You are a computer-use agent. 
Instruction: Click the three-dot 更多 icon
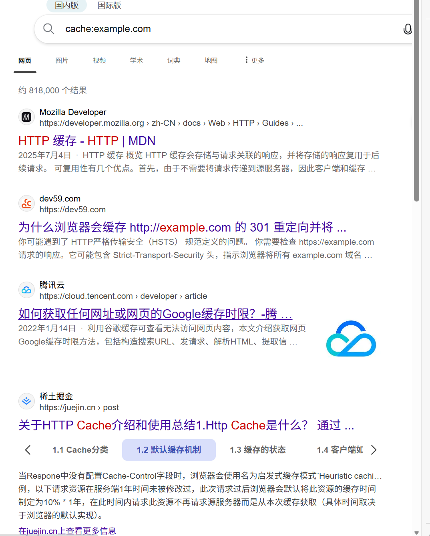tap(246, 60)
